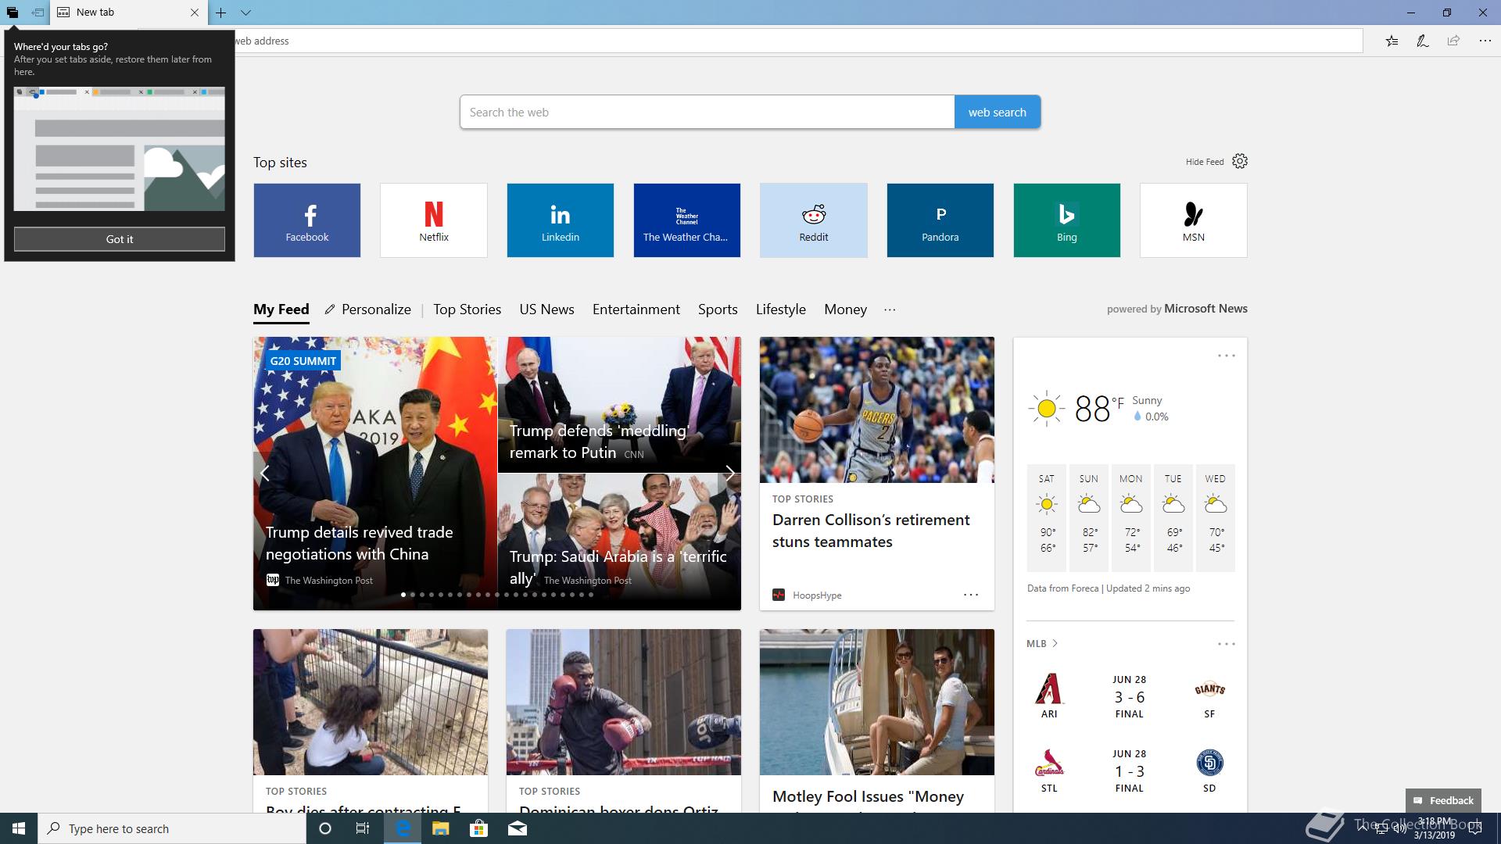Open a new tab with plus icon
The width and height of the screenshot is (1501, 844).
[x=221, y=13]
